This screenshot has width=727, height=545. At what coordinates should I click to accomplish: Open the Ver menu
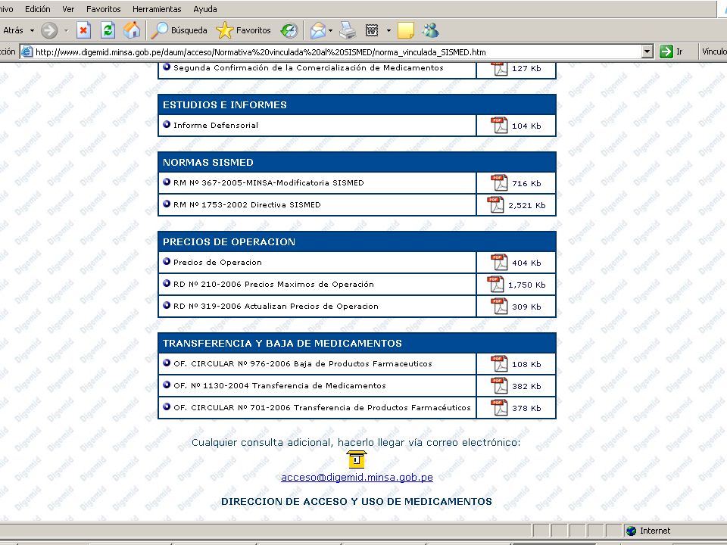click(68, 9)
